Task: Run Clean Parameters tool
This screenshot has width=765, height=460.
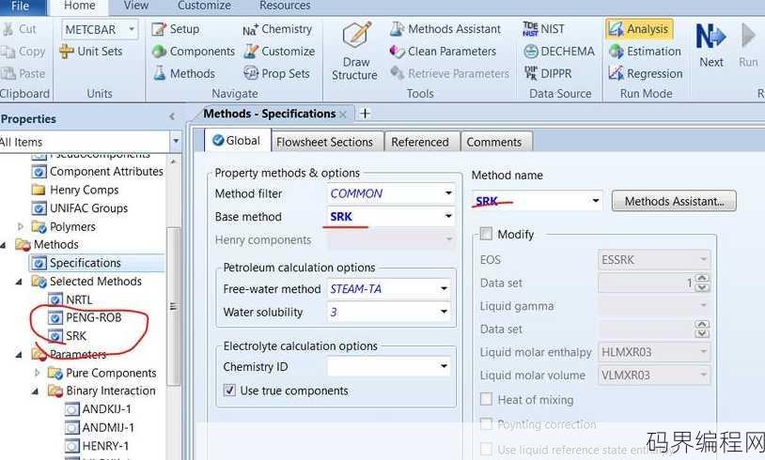Action: pyautogui.click(x=443, y=52)
